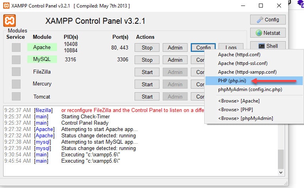304x188 pixels.
Task: Click the MySQL module label
Action: [42, 59]
